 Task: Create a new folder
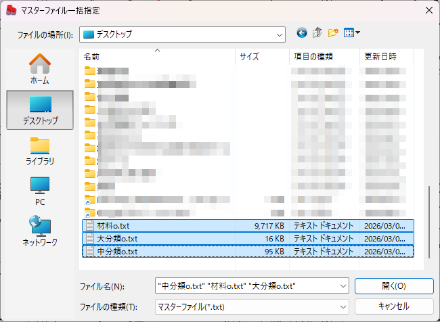(x=333, y=32)
